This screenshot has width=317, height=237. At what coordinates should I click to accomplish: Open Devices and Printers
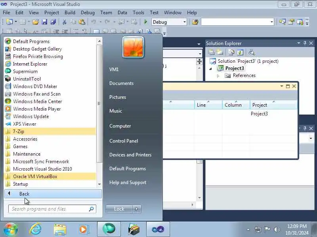130,155
